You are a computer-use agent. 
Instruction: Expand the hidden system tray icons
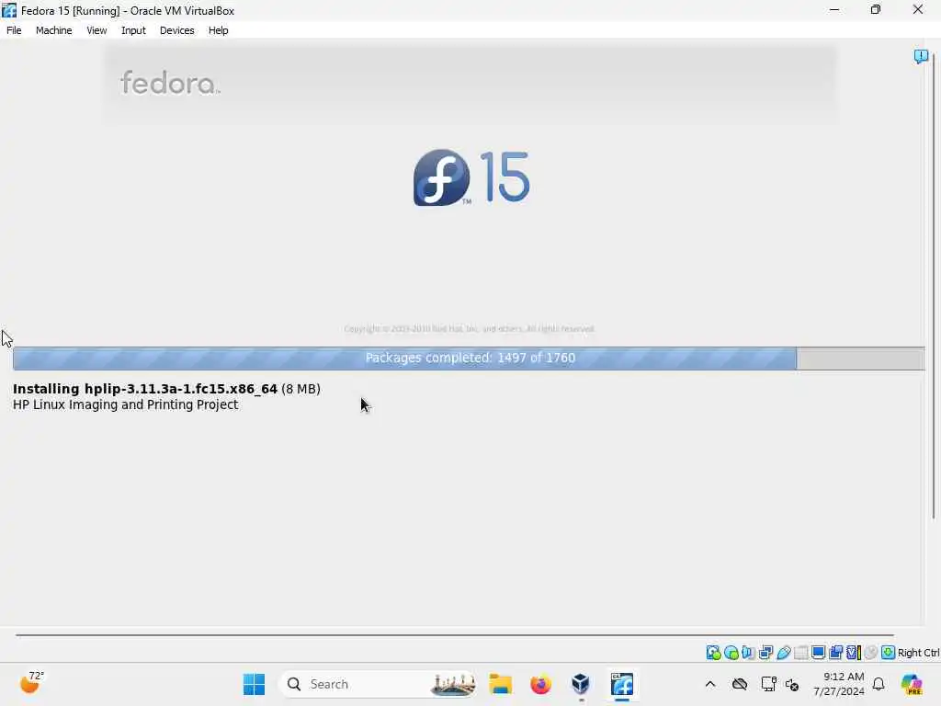[710, 684]
